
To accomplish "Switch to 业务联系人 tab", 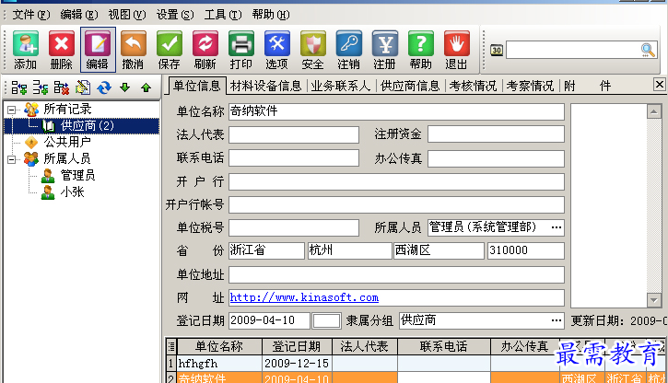I will [341, 86].
